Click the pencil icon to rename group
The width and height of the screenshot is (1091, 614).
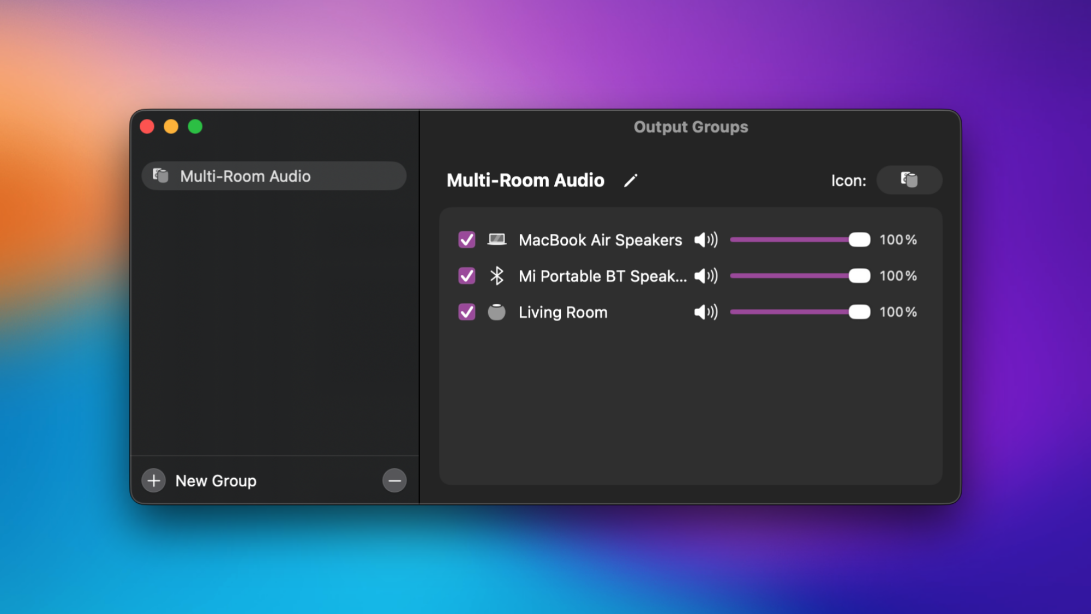[631, 180]
